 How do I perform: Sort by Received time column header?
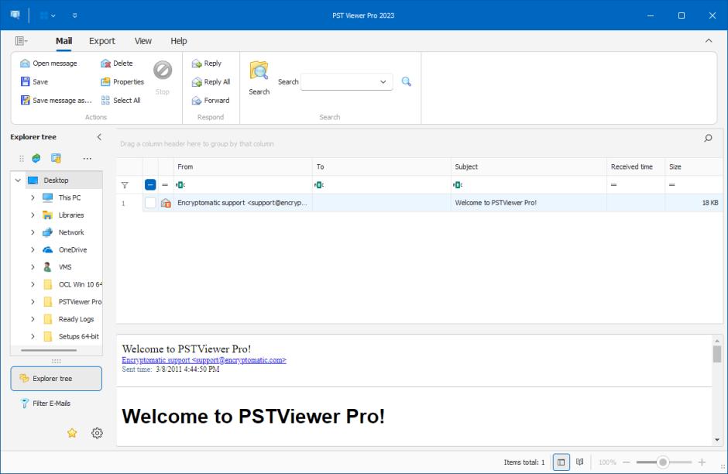tap(636, 167)
